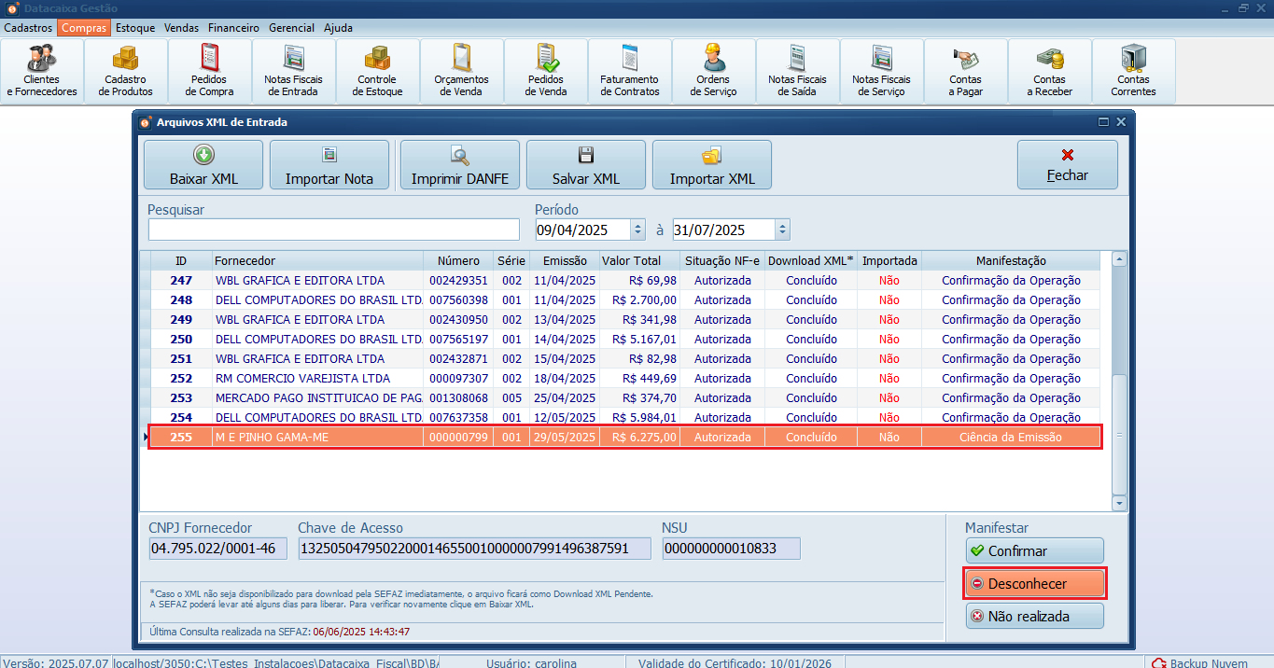The height and width of the screenshot is (668, 1274).
Task: Click the Confirmar manifestation button
Action: pos(1034,550)
